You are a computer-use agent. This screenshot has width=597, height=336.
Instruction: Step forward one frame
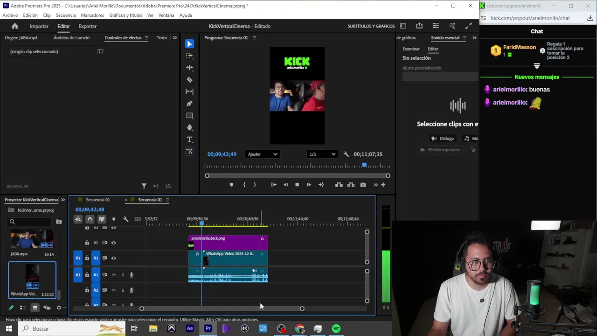309,185
